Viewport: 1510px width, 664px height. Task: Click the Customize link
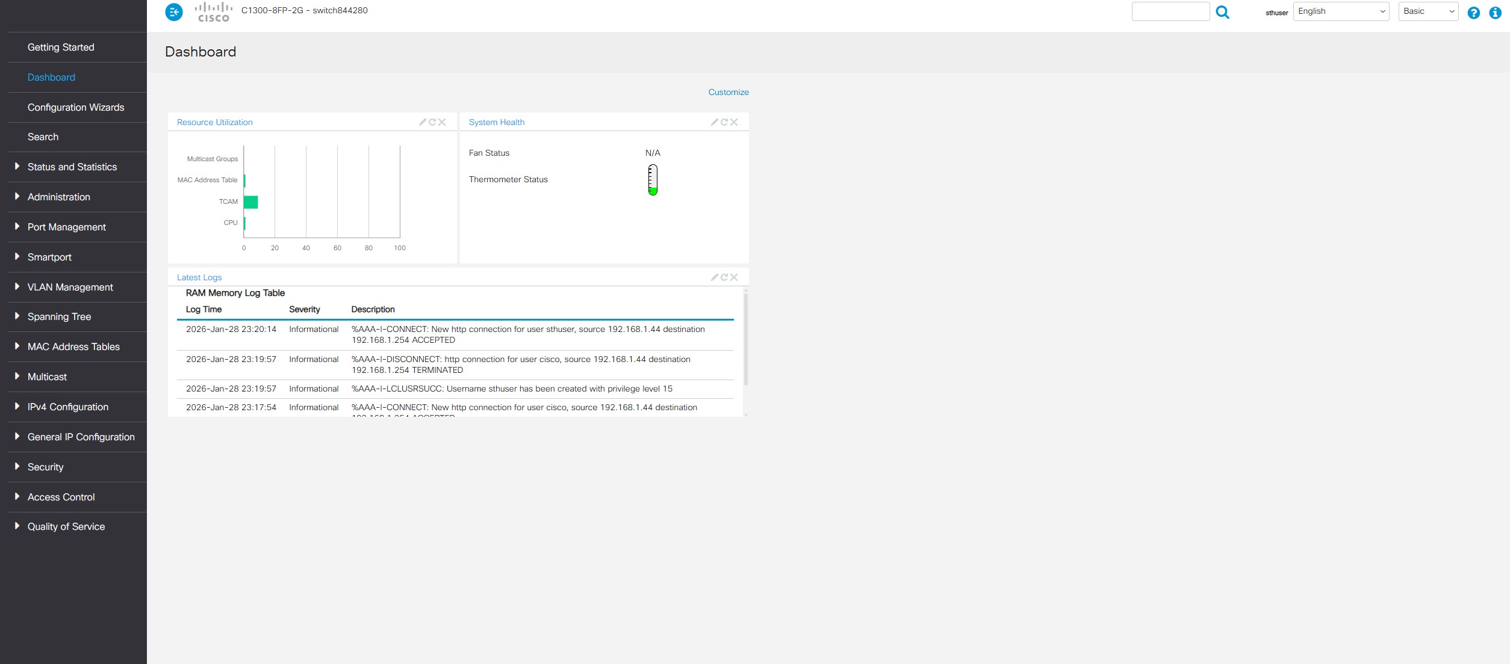click(729, 92)
